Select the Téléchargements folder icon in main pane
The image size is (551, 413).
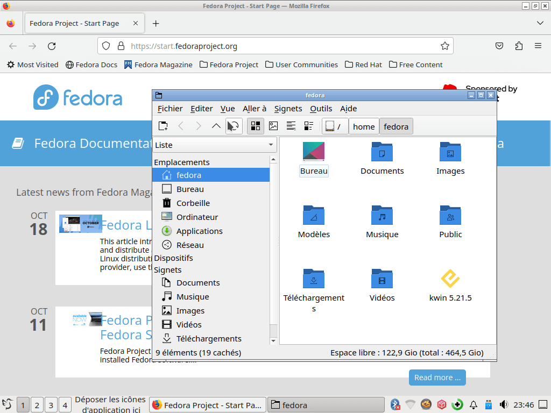click(314, 279)
